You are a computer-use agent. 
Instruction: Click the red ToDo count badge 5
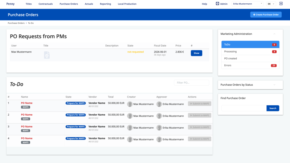[274, 45]
